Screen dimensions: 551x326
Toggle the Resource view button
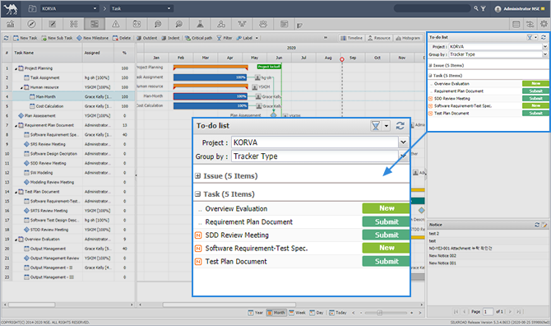379,38
